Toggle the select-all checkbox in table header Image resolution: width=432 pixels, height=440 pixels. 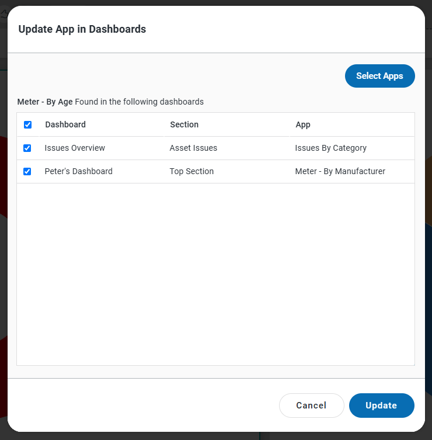point(27,124)
